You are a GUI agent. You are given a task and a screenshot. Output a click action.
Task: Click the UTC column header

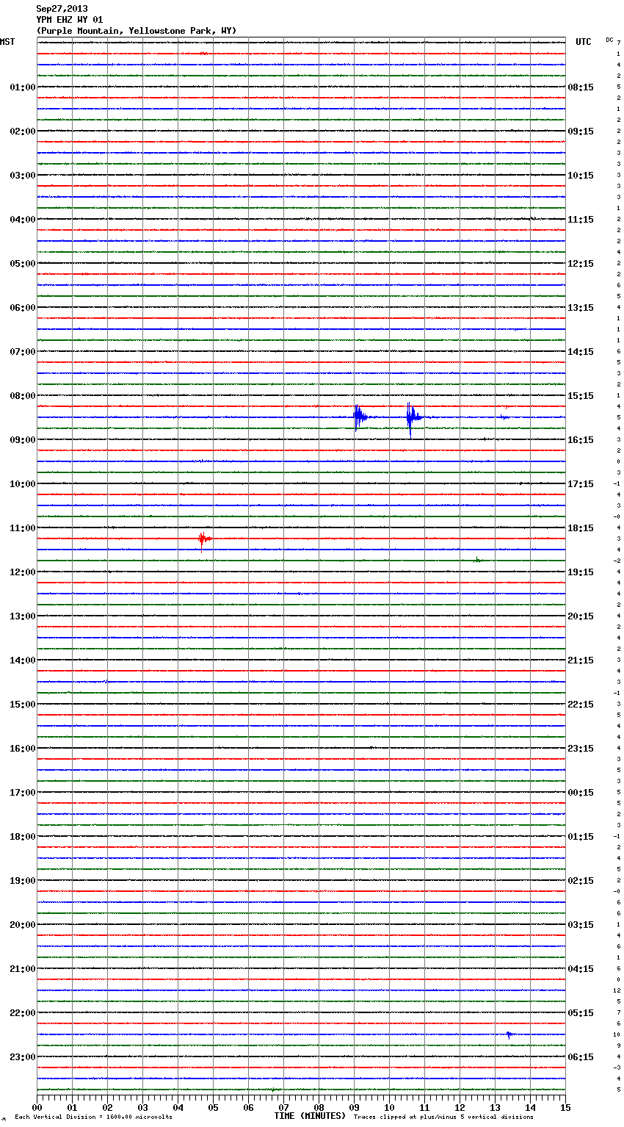click(584, 42)
